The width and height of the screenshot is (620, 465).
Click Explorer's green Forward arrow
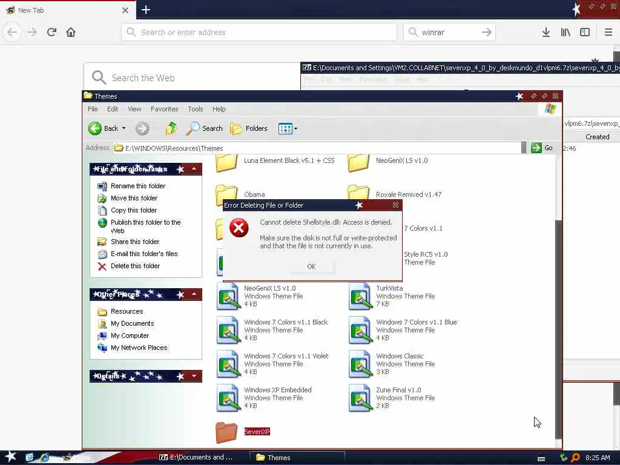(x=142, y=128)
